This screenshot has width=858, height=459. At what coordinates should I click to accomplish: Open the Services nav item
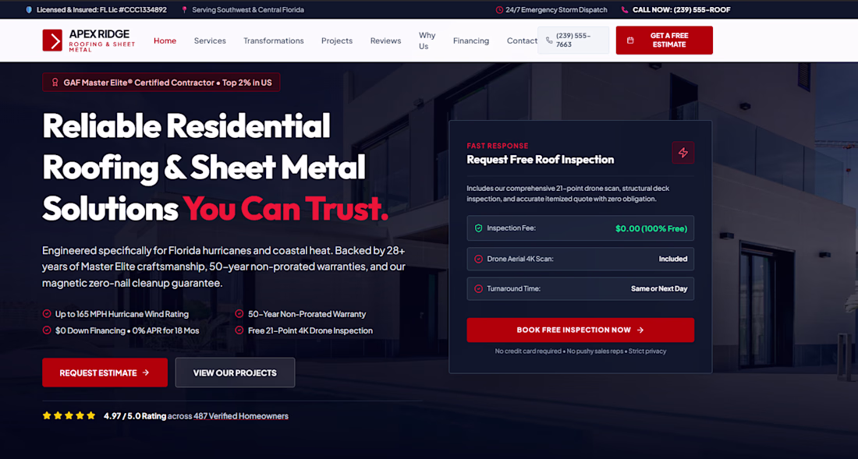[210, 41]
